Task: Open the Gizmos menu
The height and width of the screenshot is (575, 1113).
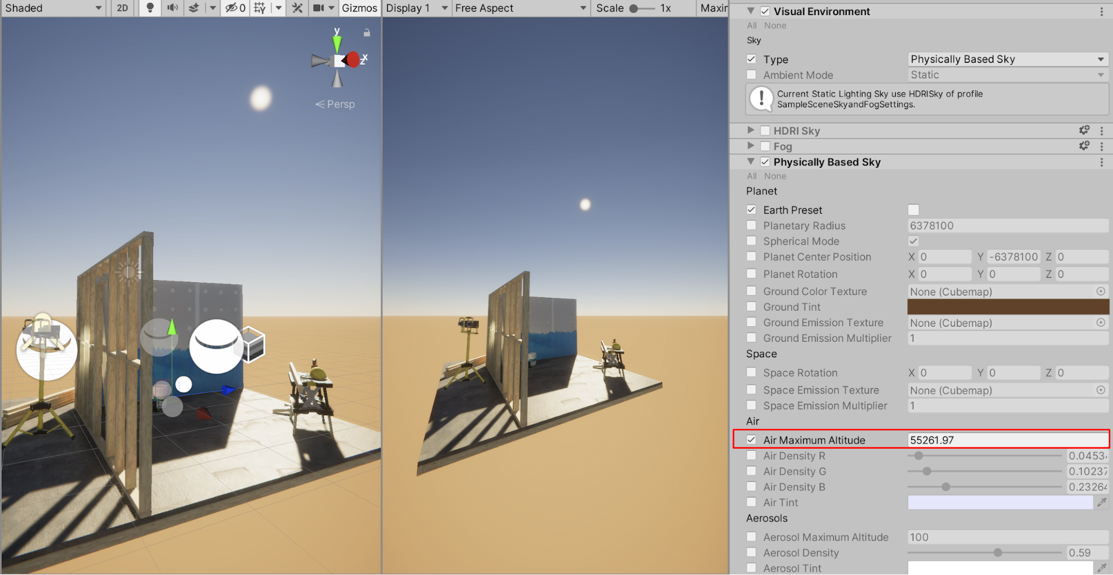Action: [x=359, y=8]
